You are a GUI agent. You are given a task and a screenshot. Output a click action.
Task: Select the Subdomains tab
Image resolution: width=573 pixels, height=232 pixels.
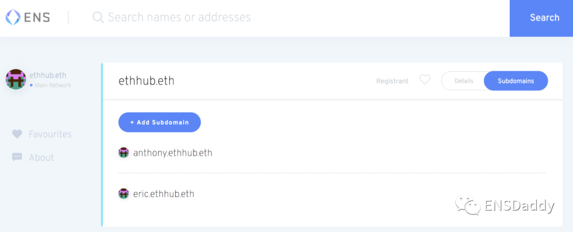click(516, 81)
